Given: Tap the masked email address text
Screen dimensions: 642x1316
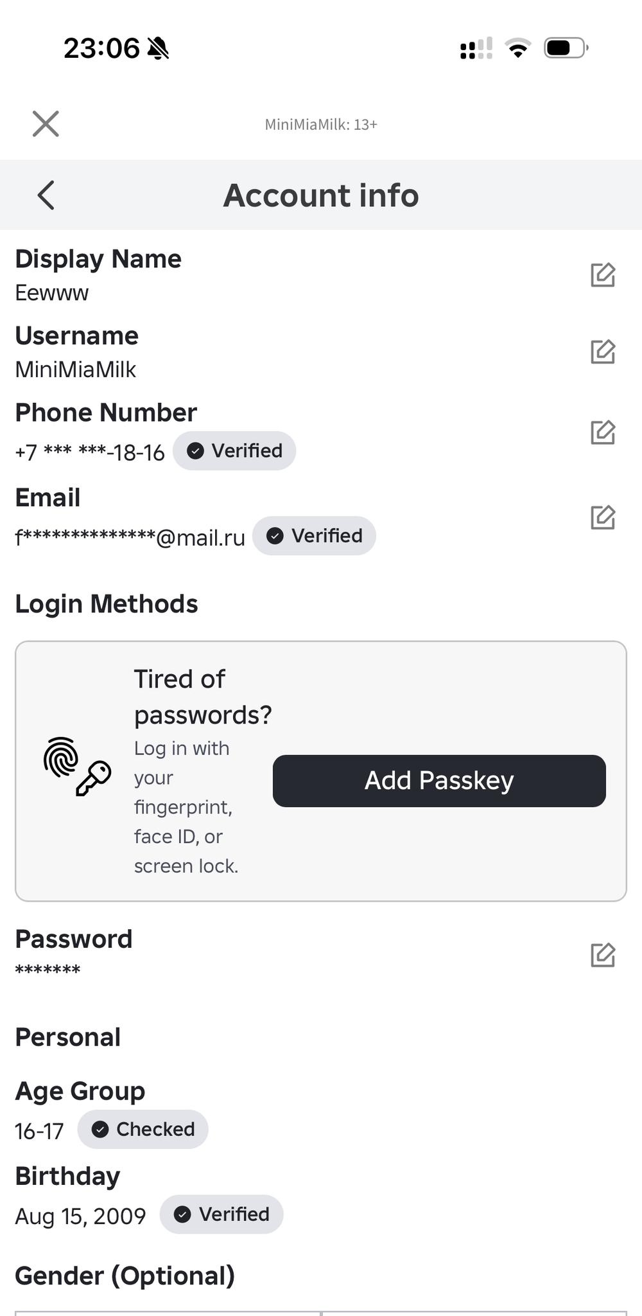Looking at the screenshot, I should point(130,537).
